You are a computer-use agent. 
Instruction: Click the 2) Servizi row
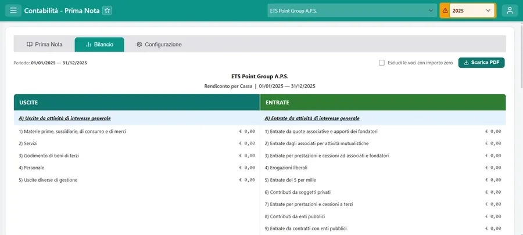(137, 143)
